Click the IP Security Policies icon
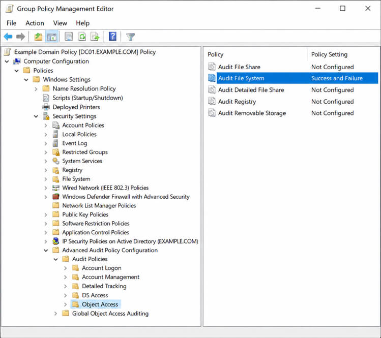This screenshot has width=381, height=338. point(55,241)
